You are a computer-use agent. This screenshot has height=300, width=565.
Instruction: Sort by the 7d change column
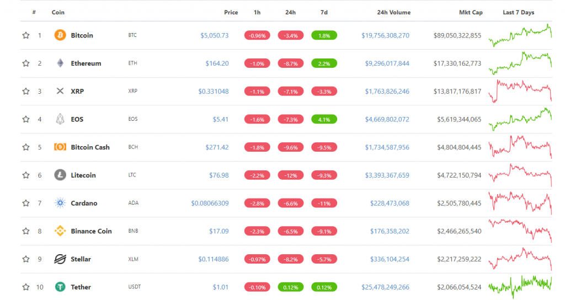pyautogui.click(x=324, y=12)
